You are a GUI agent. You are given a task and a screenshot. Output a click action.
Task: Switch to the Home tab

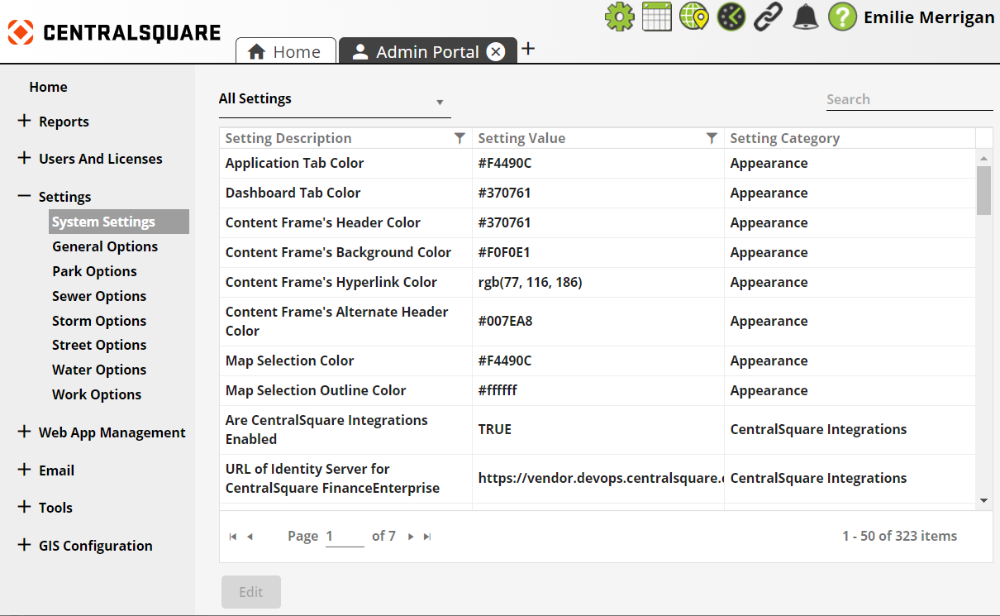pyautogui.click(x=286, y=52)
